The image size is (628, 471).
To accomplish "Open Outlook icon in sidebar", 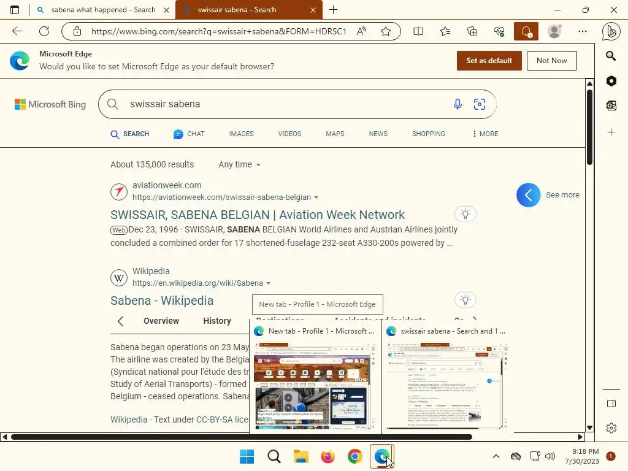I will coord(611,105).
